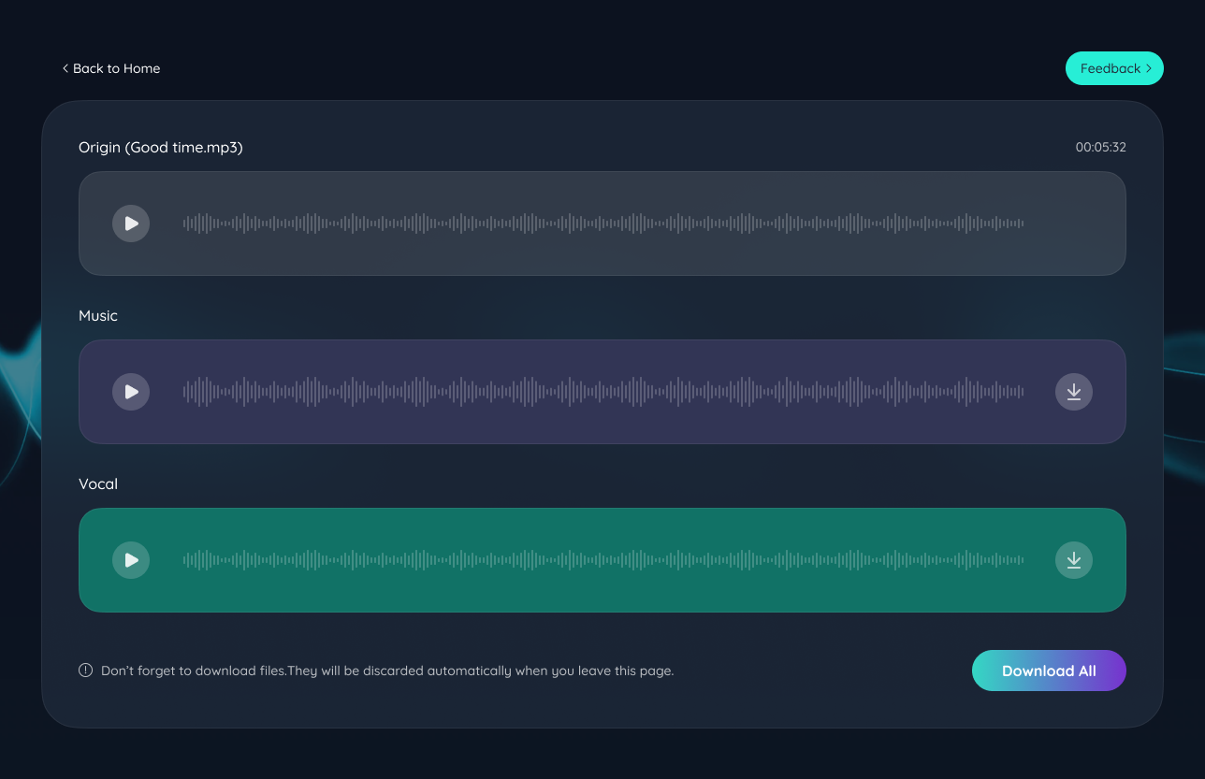This screenshot has width=1205, height=779.
Task: Play the Origin (Good time.mp3) track
Action: pyautogui.click(x=131, y=223)
